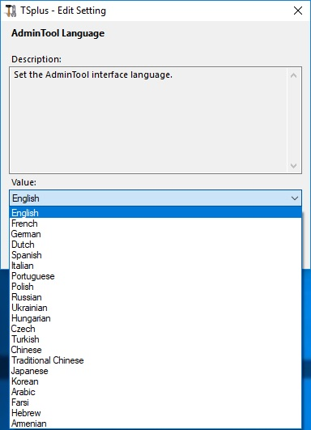Click inside the description text box
Screen dimensions: 311x430
pos(148,120)
